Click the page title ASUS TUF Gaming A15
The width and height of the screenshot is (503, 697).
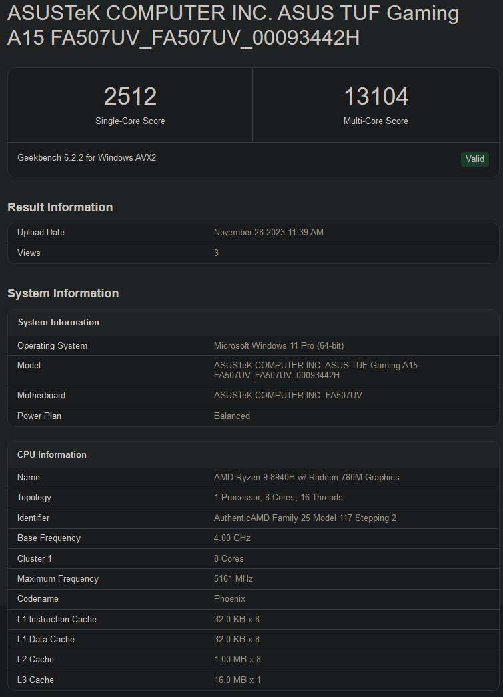click(233, 25)
